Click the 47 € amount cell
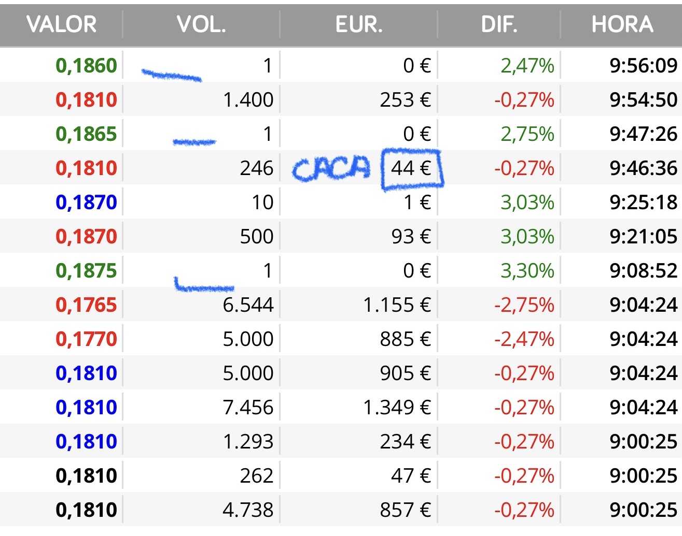 [x=411, y=476]
